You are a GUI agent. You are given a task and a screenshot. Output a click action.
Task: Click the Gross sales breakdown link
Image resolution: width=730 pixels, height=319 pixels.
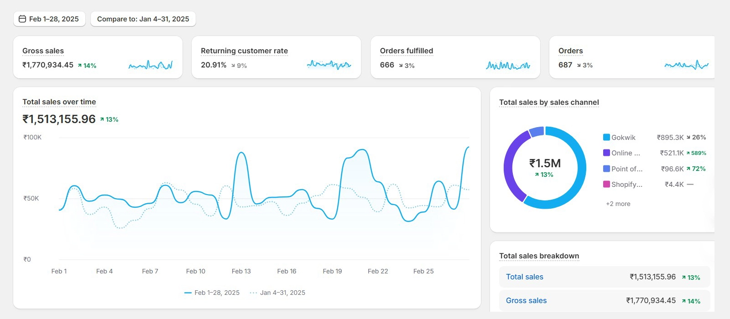(x=526, y=301)
